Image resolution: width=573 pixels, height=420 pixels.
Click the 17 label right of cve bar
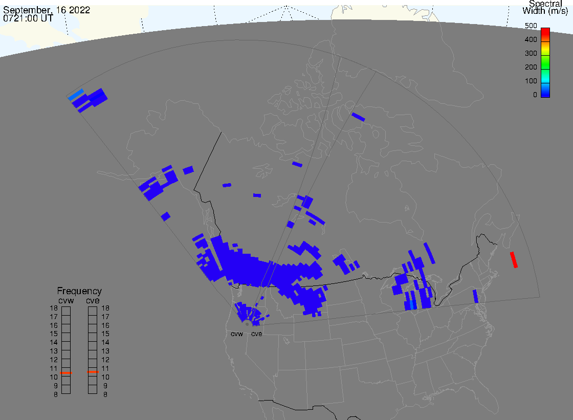[105, 317]
